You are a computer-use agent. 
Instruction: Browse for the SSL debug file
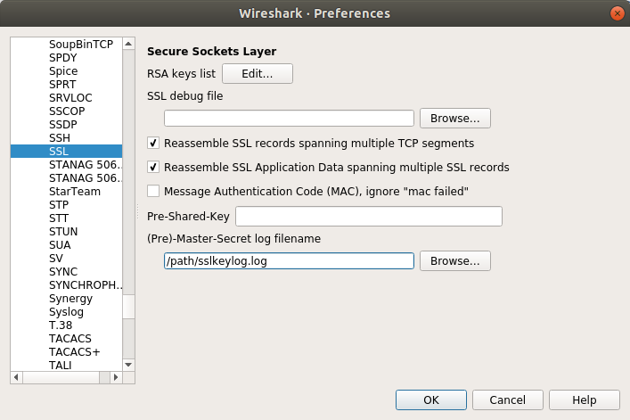click(x=454, y=119)
